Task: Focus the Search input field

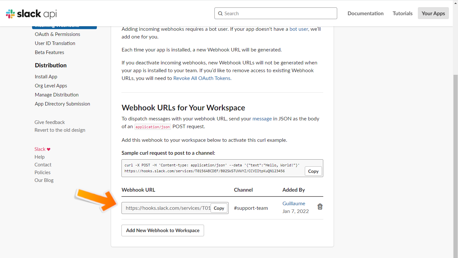Action: pos(279,13)
